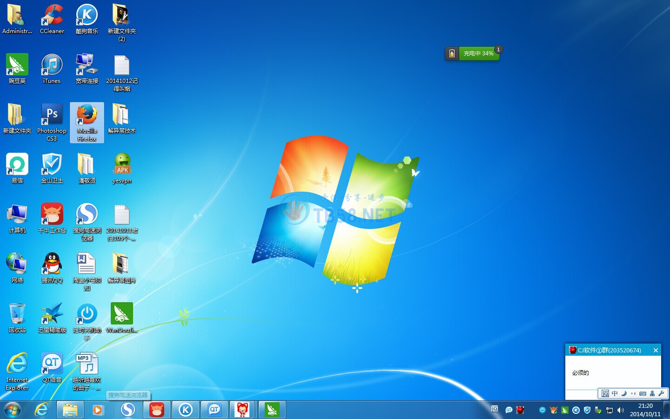Toggle 中 Chinese/English mode on IME bar
The image size is (670, 419).
(x=615, y=393)
